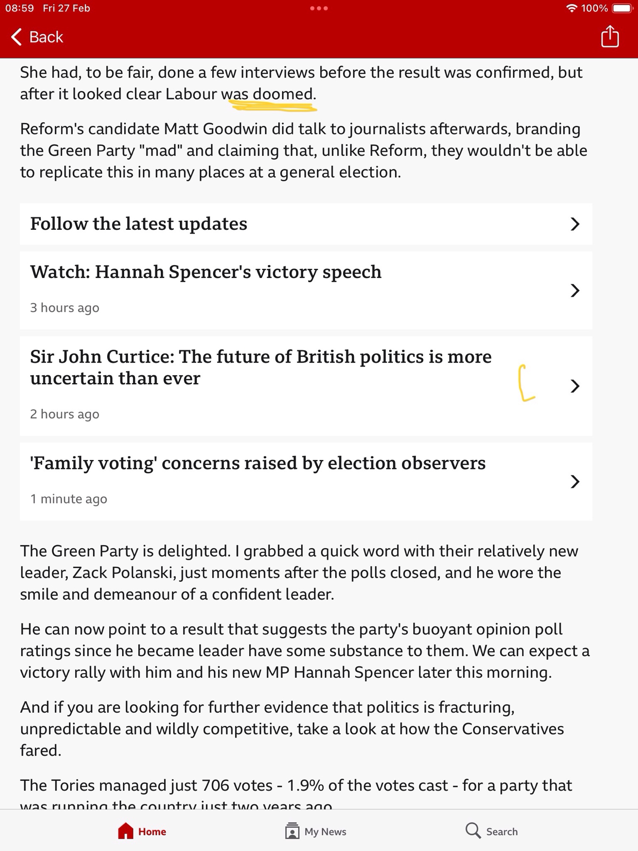Open chevron beside Hannah Spencer's victory speech
Image resolution: width=638 pixels, height=851 pixels.
pos(575,290)
